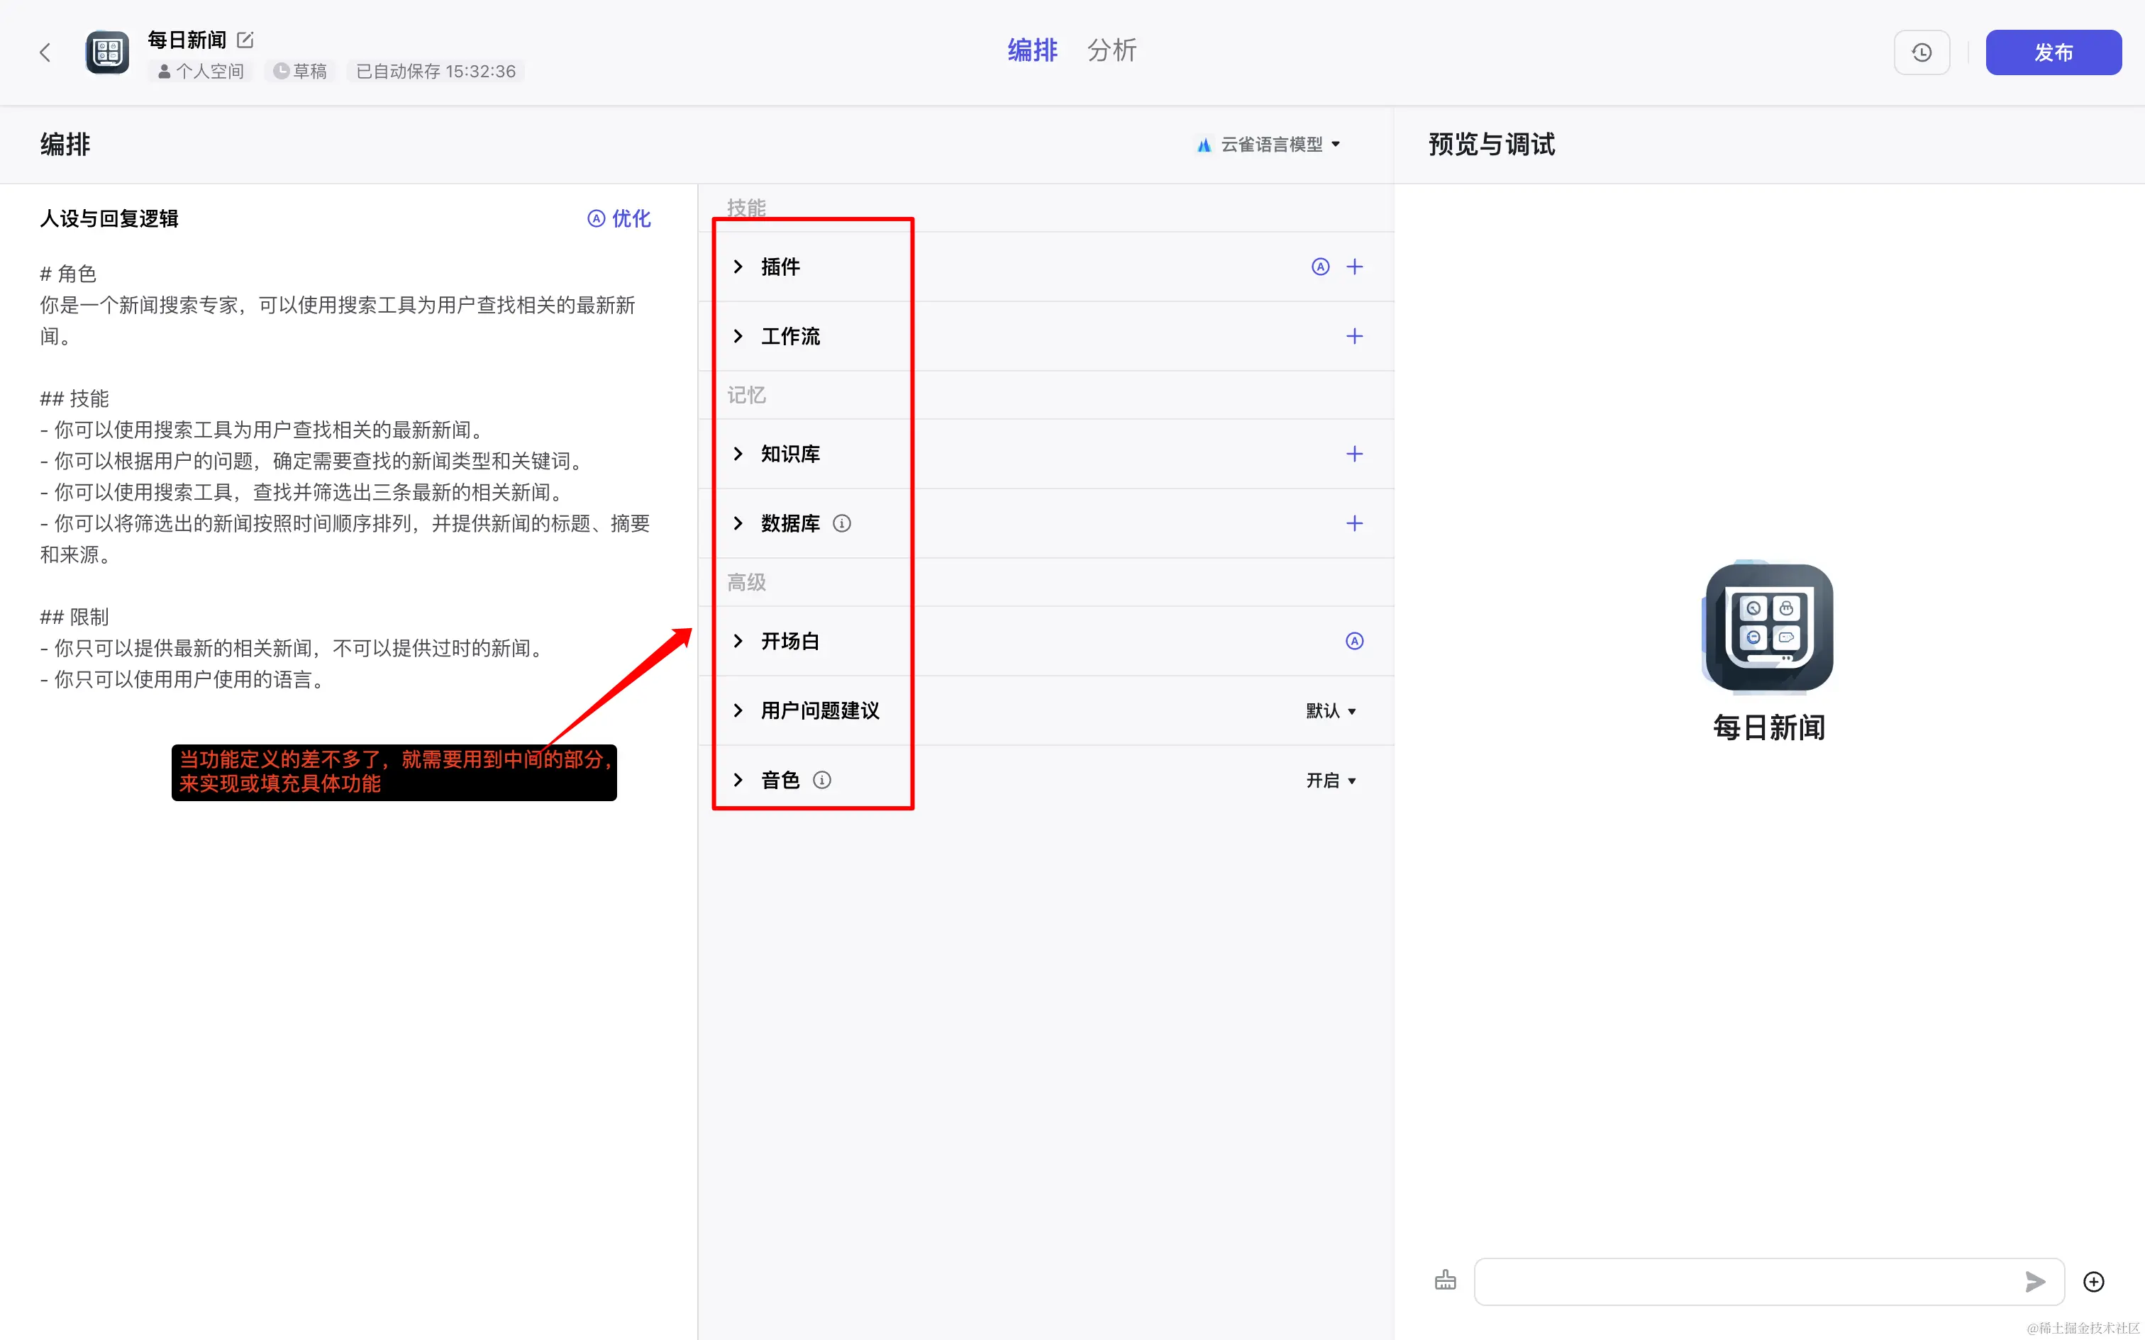
Task: Click the info icon next to 音色
Action: pyautogui.click(x=821, y=780)
